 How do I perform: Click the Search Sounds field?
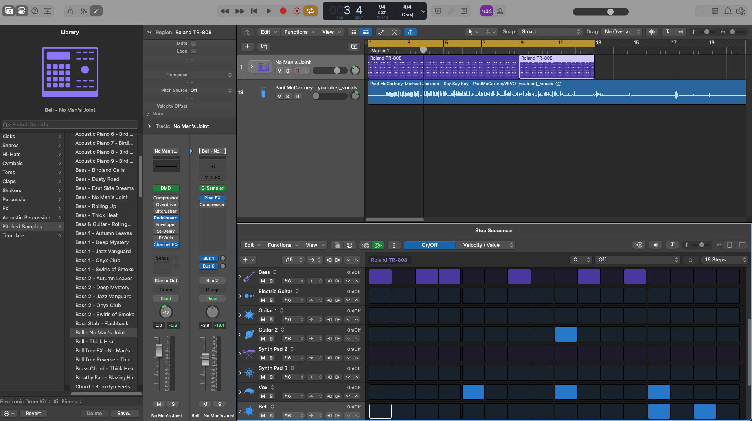point(70,125)
